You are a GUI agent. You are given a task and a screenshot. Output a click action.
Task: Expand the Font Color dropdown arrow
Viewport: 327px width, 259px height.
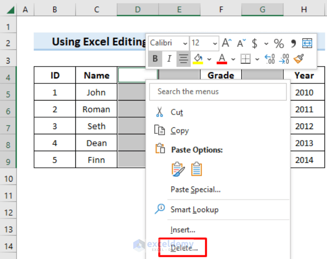click(x=233, y=60)
